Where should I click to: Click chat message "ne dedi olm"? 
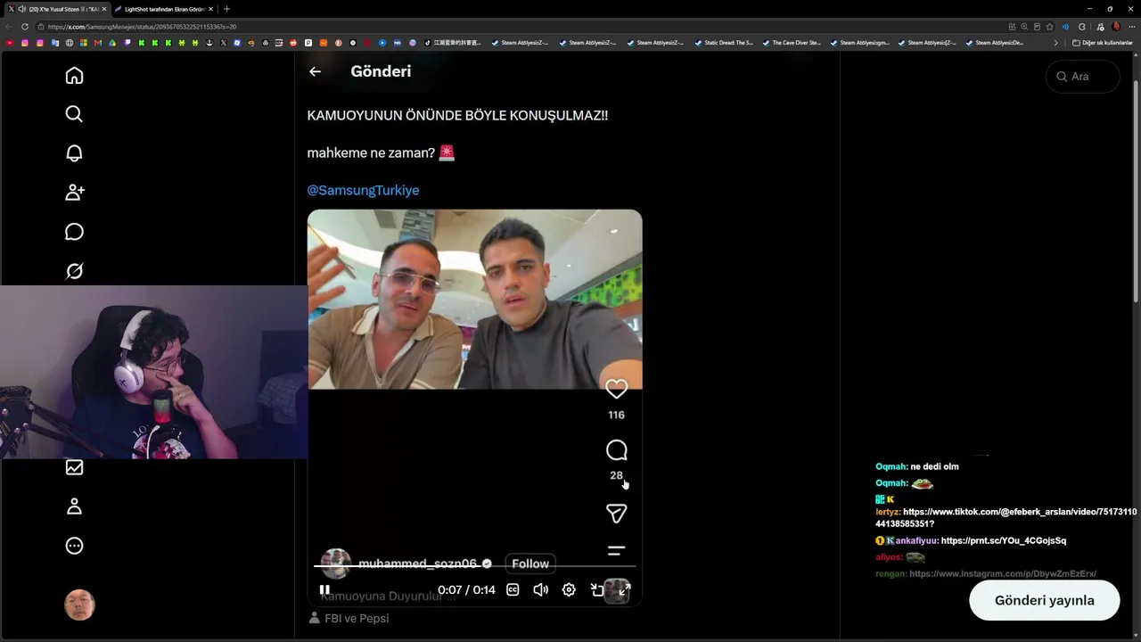coord(934,466)
